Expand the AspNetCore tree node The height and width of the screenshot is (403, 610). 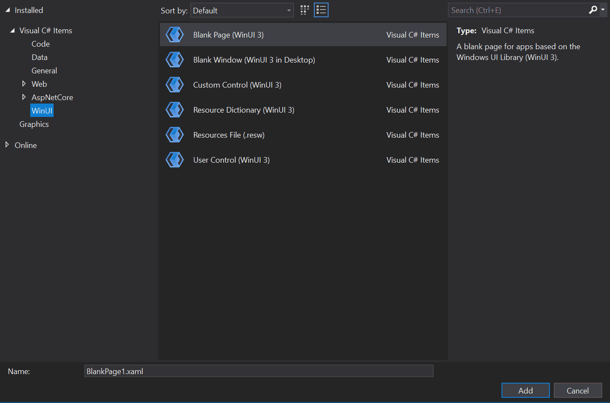click(x=24, y=97)
